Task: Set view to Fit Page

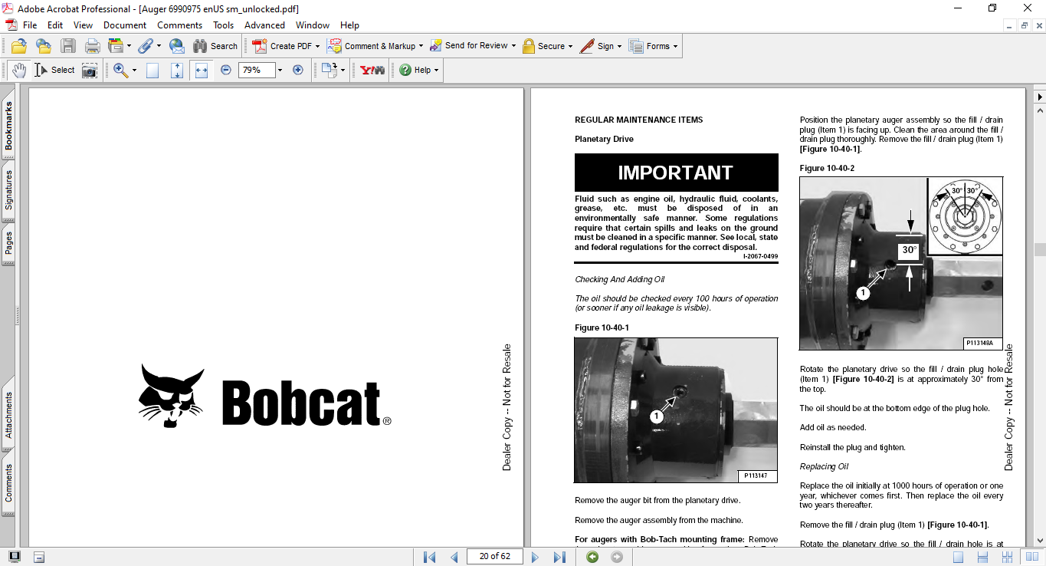Action: pos(177,70)
